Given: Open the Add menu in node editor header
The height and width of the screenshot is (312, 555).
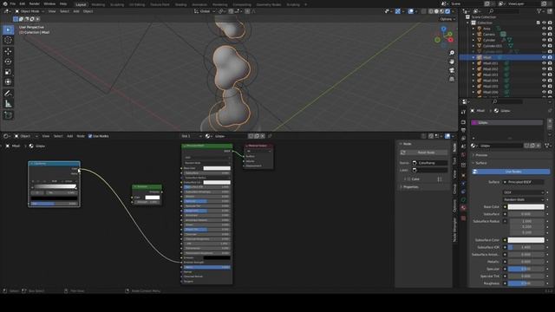Looking at the screenshot, I should [x=70, y=136].
